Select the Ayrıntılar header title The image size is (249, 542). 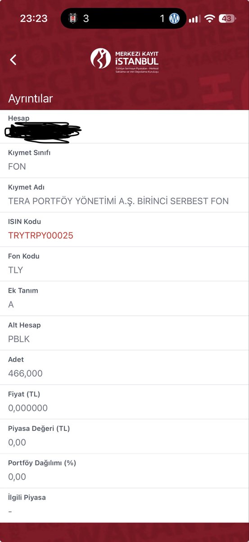pyautogui.click(x=31, y=98)
